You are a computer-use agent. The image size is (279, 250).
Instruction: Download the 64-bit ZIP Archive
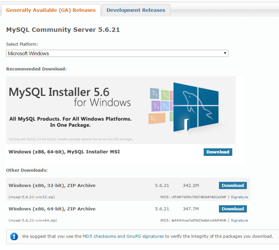(233, 209)
